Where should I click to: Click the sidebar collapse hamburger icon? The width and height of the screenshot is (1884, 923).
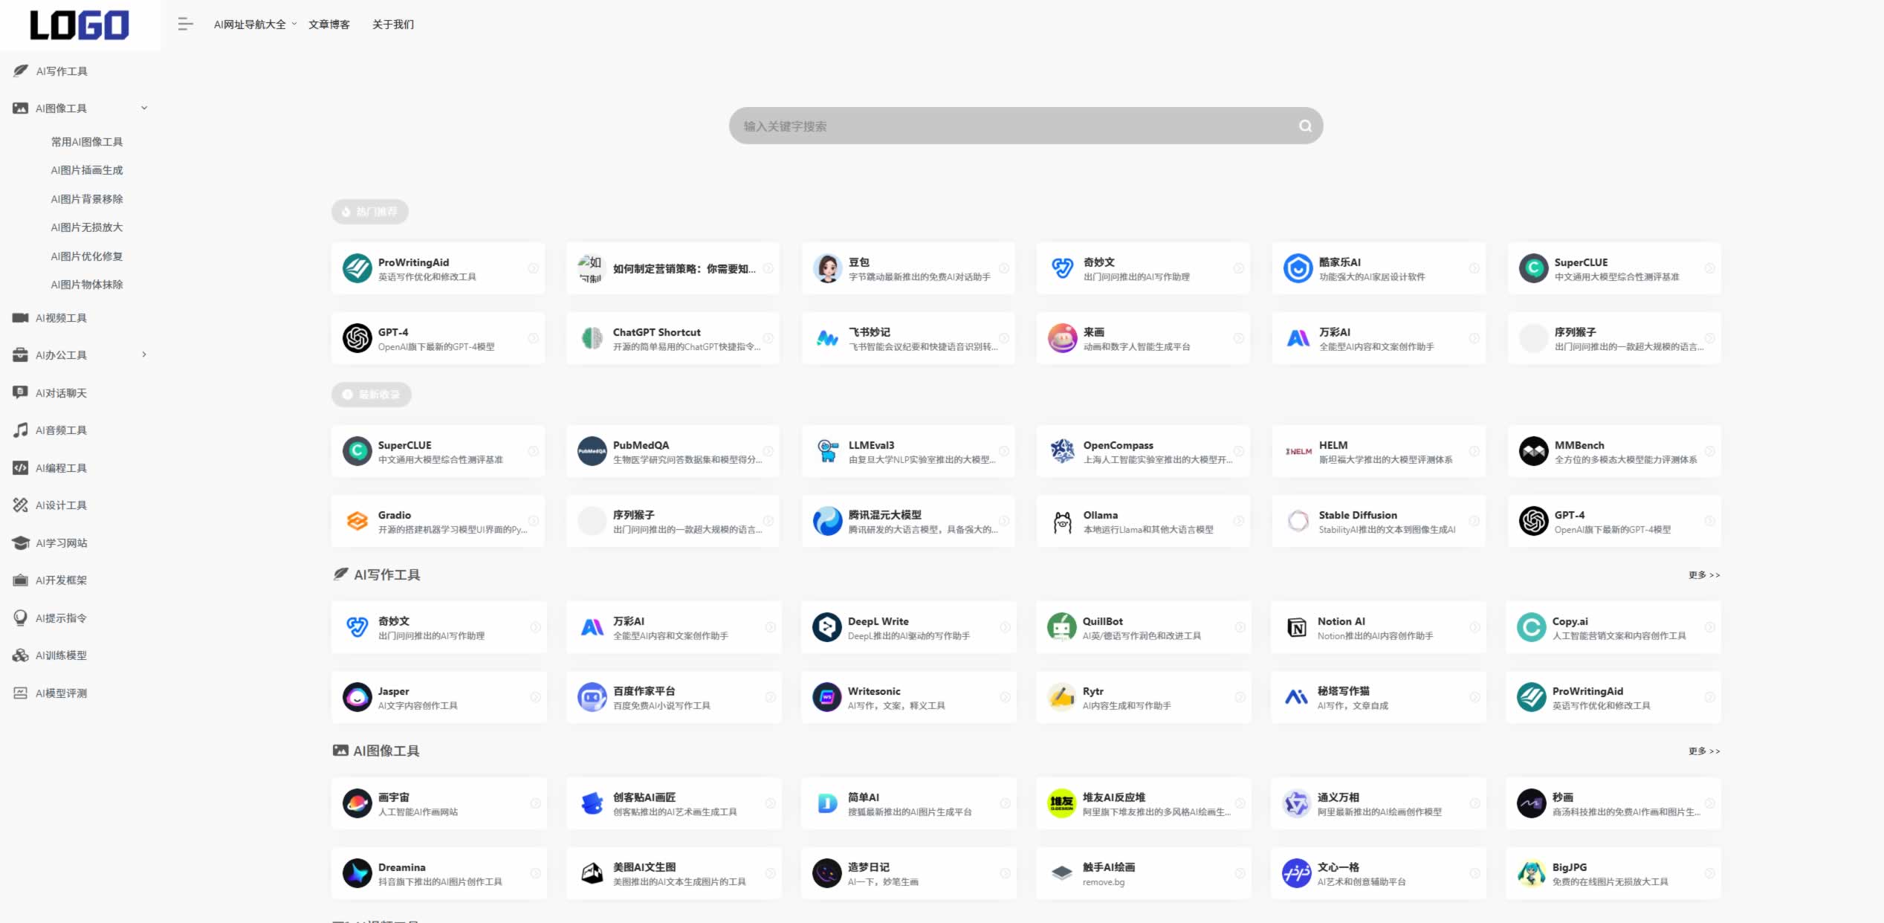(185, 25)
